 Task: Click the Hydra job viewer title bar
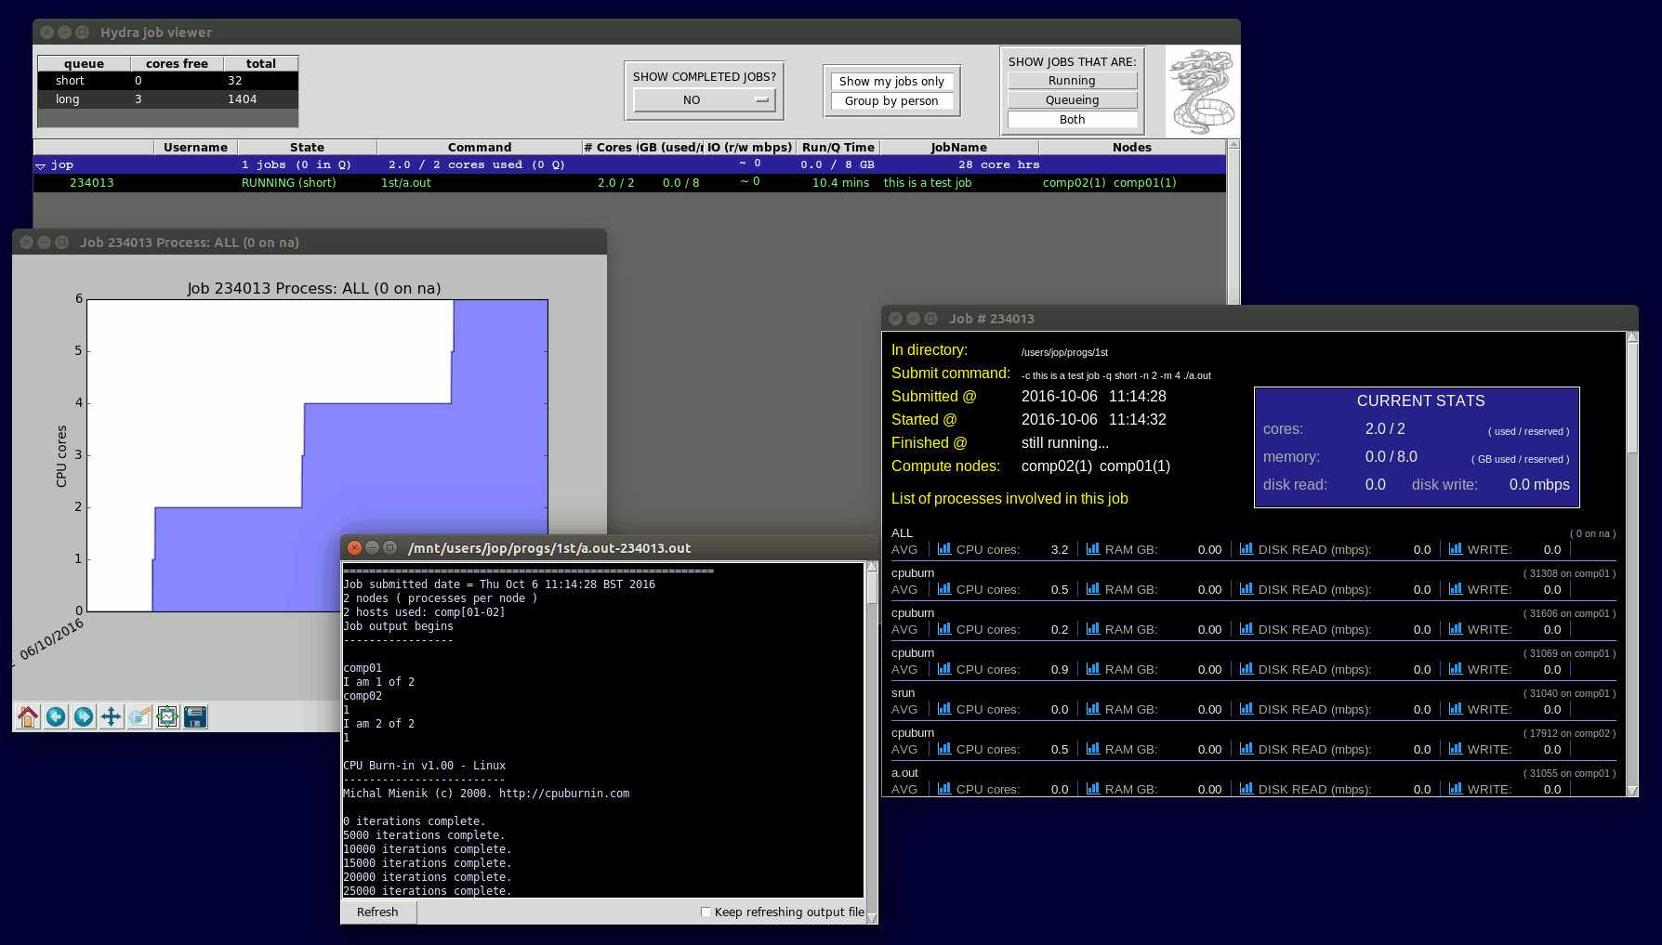point(636,33)
